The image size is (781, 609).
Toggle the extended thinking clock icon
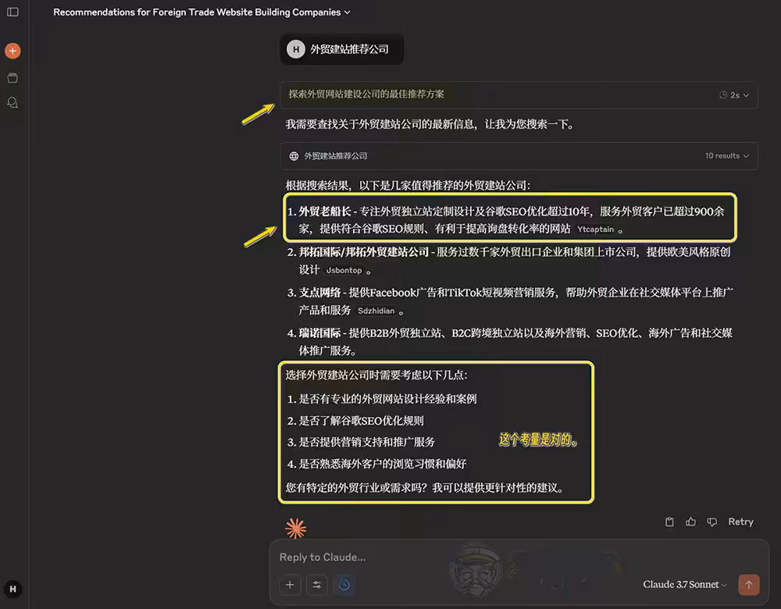click(x=344, y=585)
